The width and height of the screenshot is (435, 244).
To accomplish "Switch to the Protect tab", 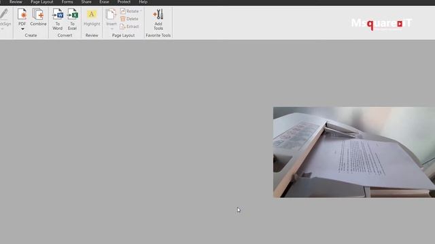I will tap(124, 2).
